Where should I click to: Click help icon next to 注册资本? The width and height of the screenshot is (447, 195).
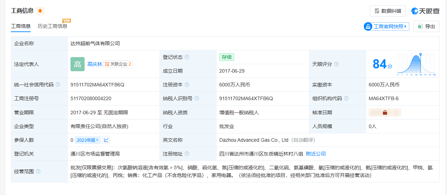(187, 85)
